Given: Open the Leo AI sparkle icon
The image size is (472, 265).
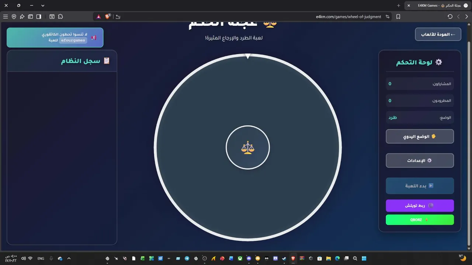Looking at the screenshot, I should [x=22, y=17].
